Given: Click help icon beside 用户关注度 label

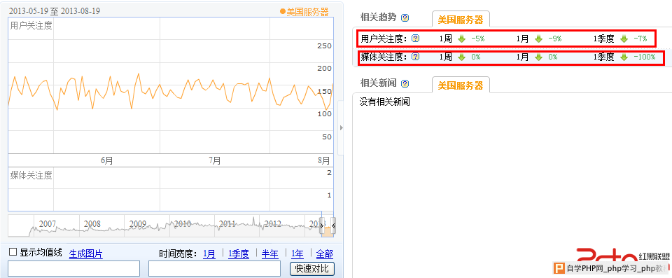Looking at the screenshot, I should pos(415,39).
